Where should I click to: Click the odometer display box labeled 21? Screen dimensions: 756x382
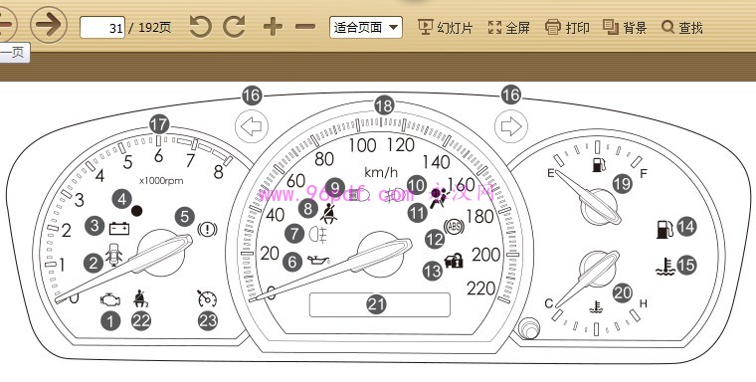pyautogui.click(x=380, y=304)
